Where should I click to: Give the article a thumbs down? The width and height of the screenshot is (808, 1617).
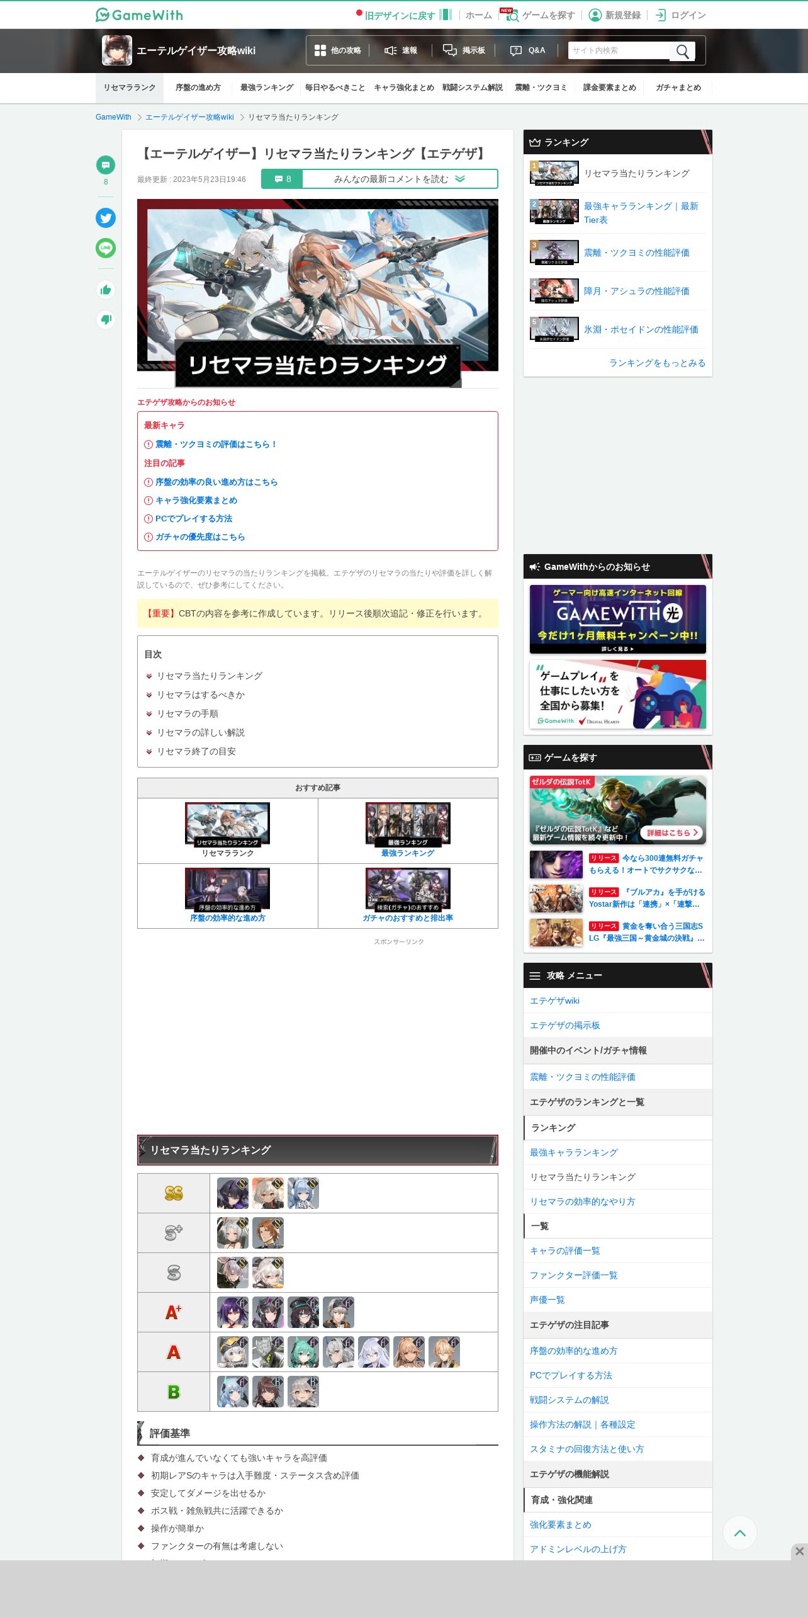point(106,319)
